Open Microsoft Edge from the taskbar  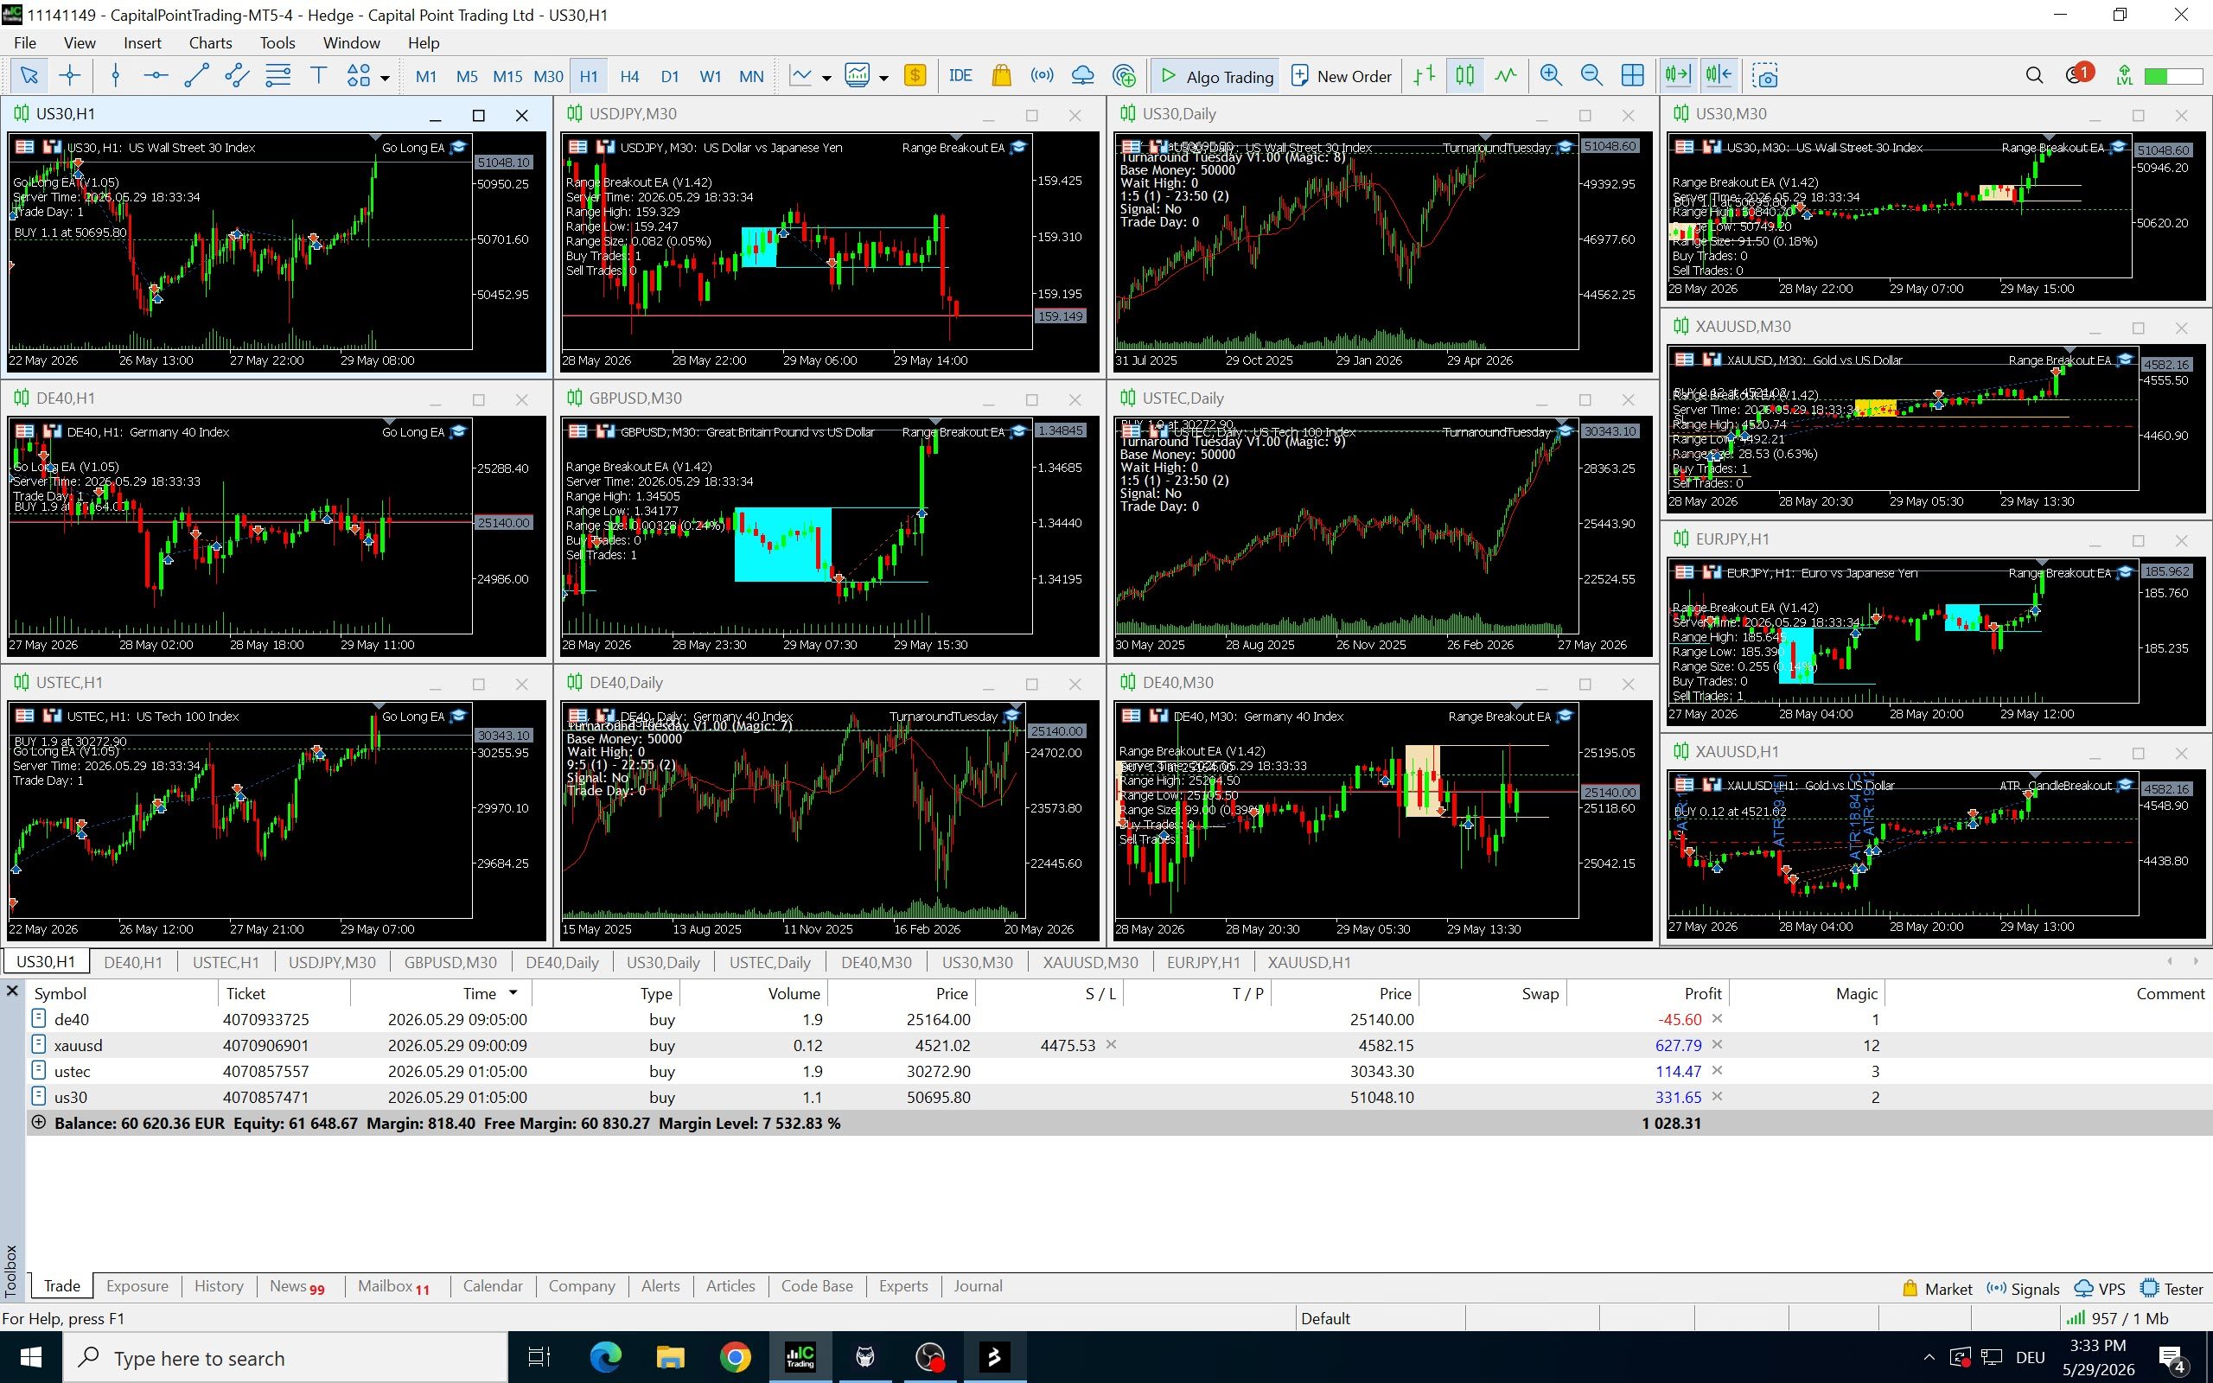tap(604, 1357)
